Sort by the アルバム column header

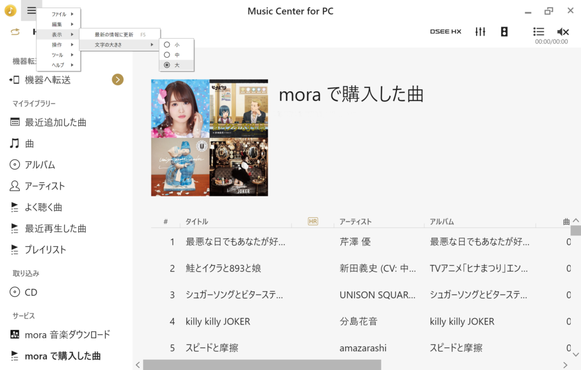coord(441,221)
